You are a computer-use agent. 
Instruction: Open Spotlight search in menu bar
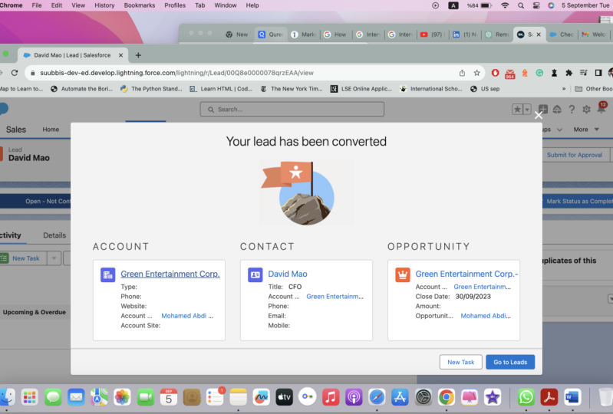coord(521,5)
